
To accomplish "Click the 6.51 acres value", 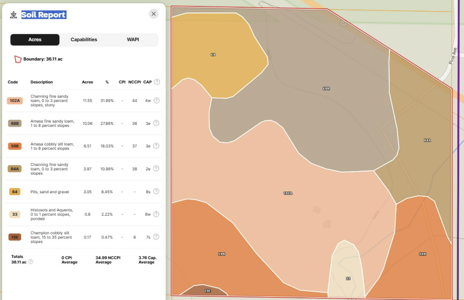I will pyautogui.click(x=88, y=146).
